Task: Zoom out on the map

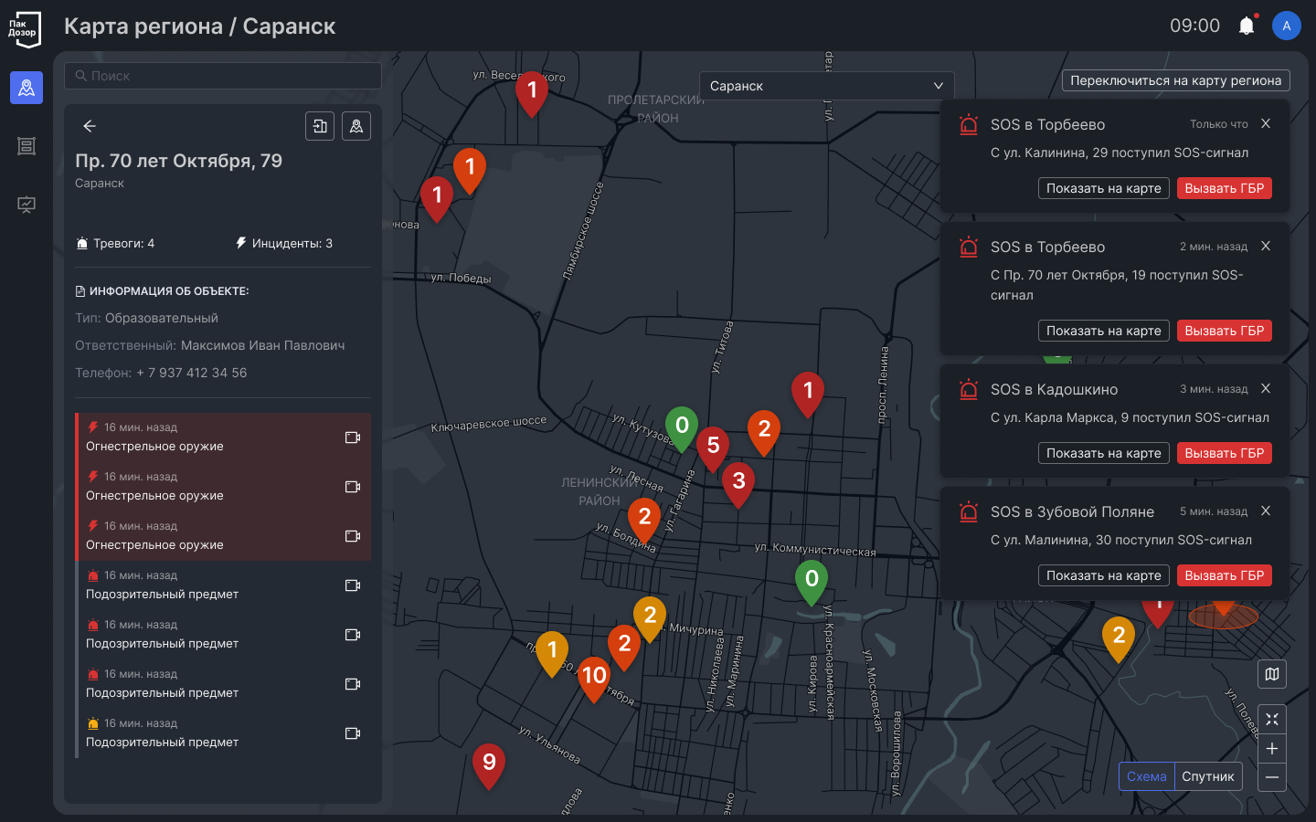Action: pyautogui.click(x=1272, y=777)
